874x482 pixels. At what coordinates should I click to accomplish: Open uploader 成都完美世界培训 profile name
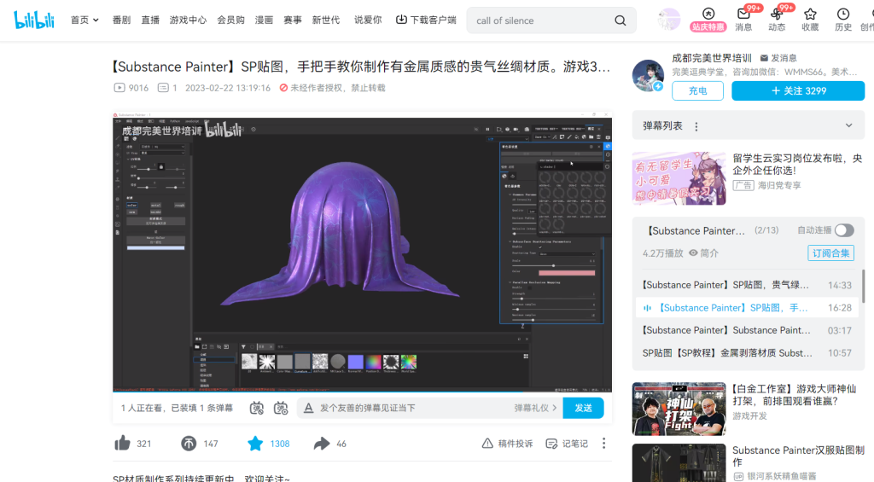(712, 58)
